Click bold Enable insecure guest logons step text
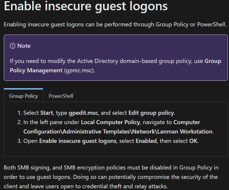Viewport: 229px width, 190px height. pos(78,141)
